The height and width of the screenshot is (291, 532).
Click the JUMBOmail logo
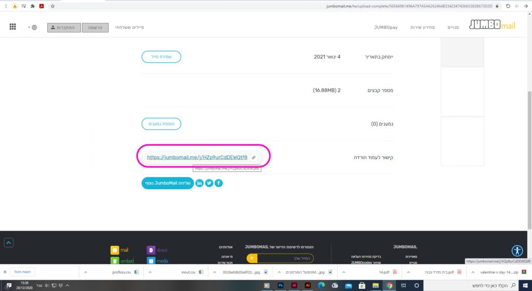pyautogui.click(x=492, y=25)
